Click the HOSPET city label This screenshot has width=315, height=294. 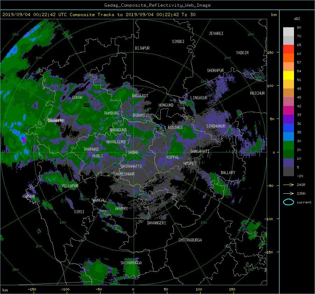190,164
